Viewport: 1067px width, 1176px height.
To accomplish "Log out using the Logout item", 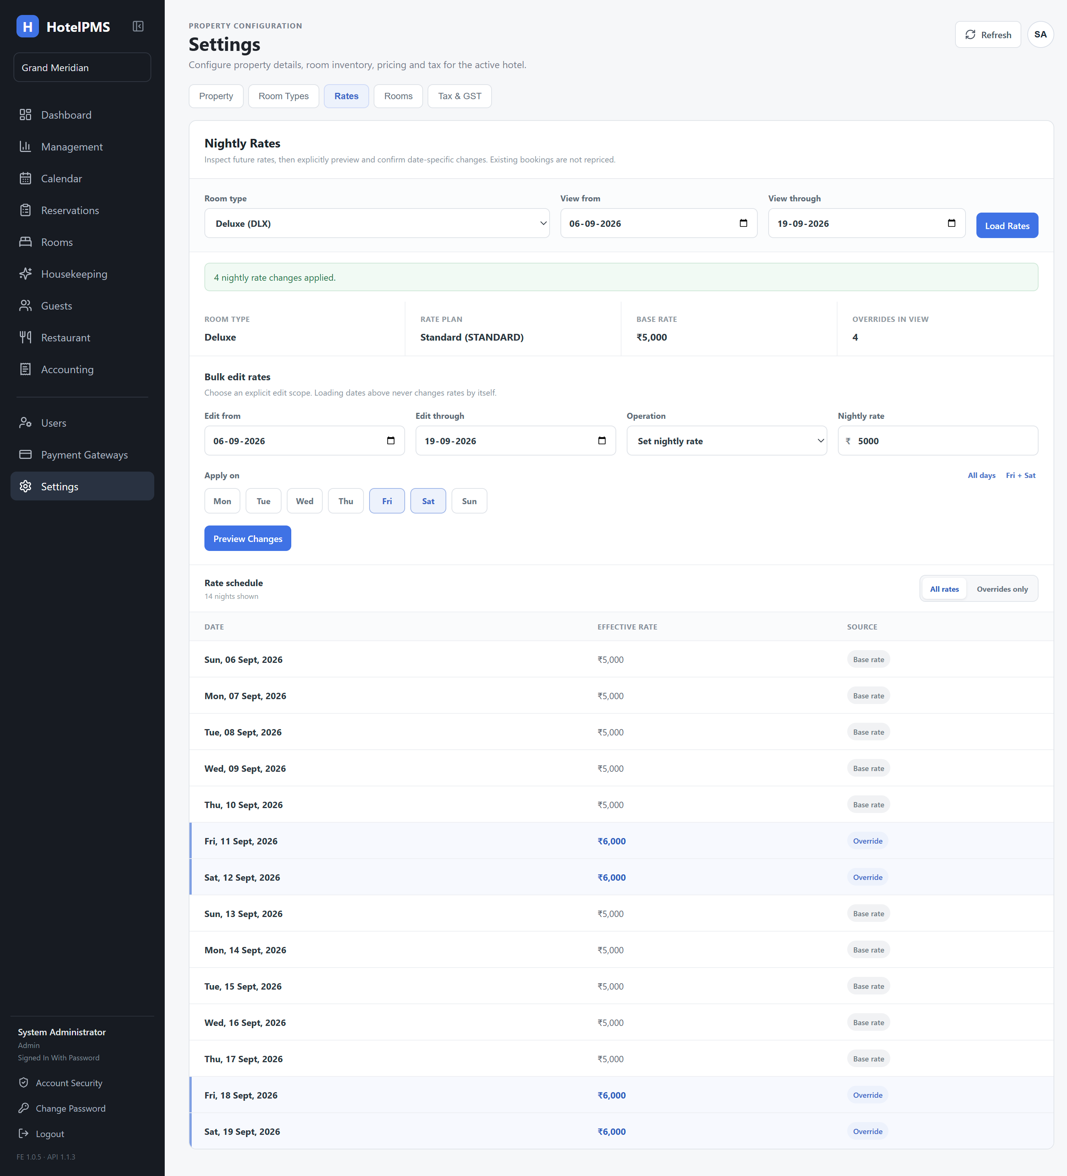I will (42, 1133).
